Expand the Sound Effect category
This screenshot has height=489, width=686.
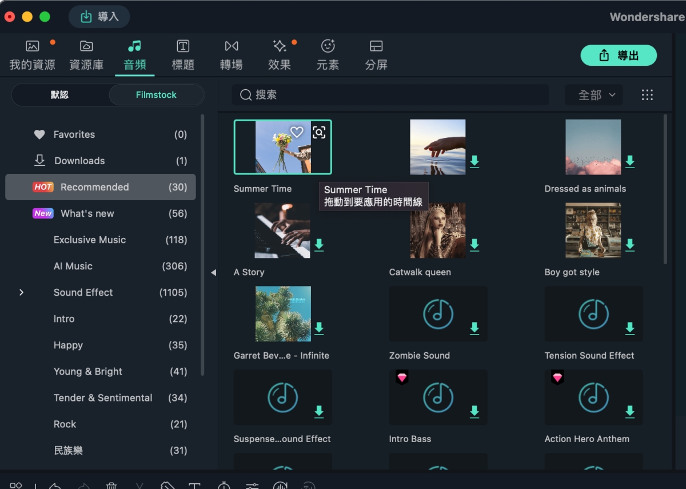[21, 292]
